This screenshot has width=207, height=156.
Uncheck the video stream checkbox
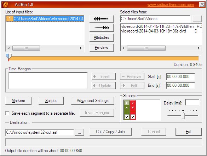(x=133, y=116)
